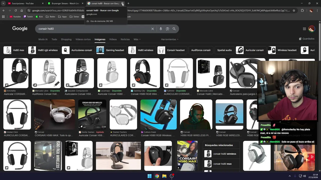This screenshot has height=180, width=321.
Task: Reload the page with the refresh icon
Action: [x=16, y=10]
